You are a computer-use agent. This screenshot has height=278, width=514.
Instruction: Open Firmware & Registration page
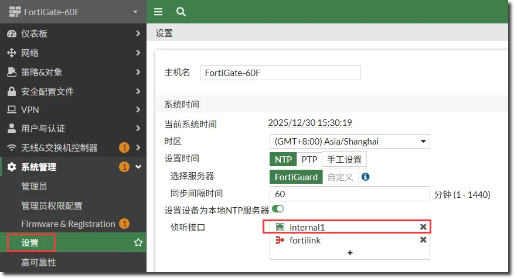68,224
